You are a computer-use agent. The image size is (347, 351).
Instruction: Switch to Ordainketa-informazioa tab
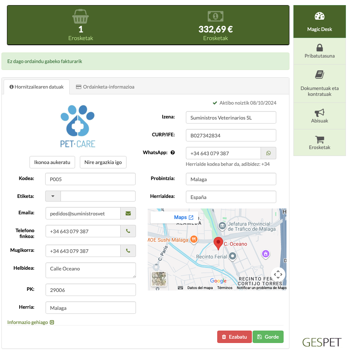click(105, 87)
